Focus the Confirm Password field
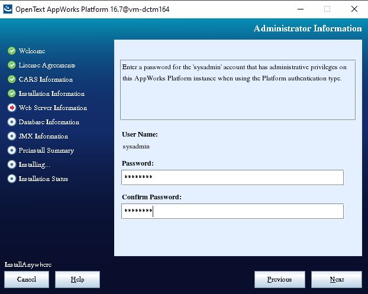Image resolution: width=368 pixels, height=294 pixels. (x=232, y=211)
